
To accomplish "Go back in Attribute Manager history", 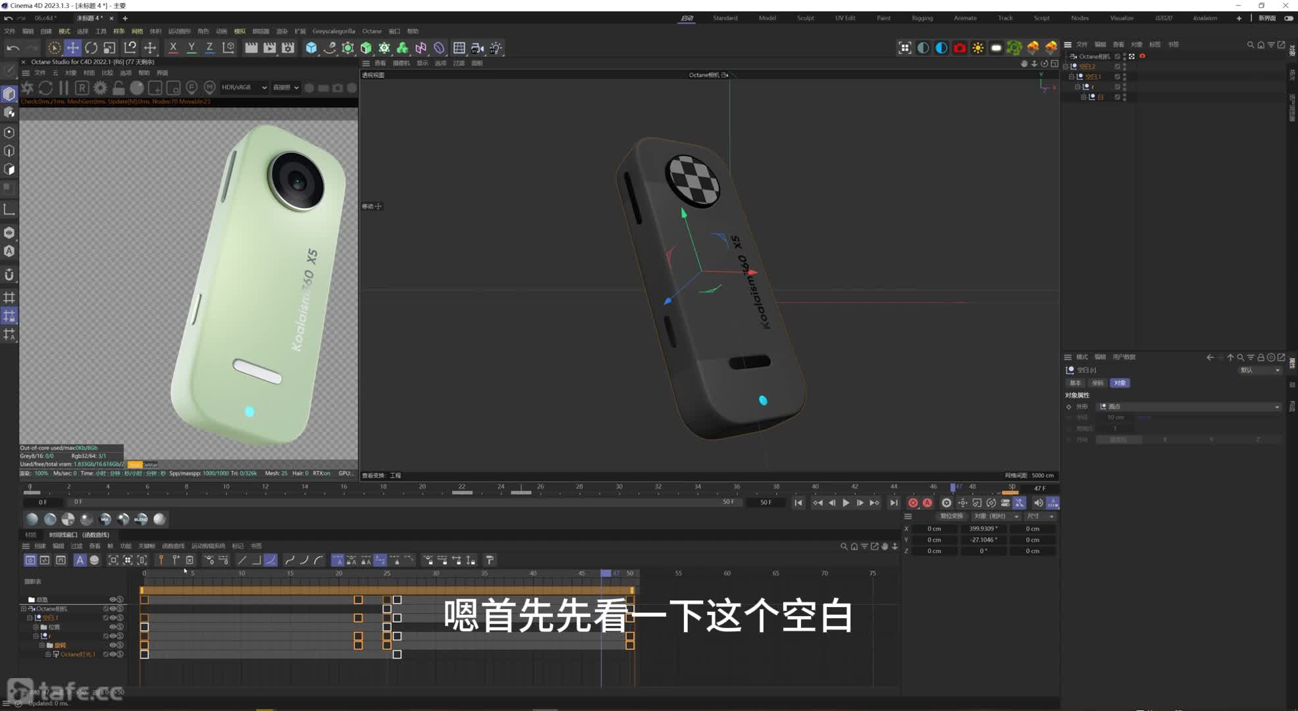I will point(1210,357).
